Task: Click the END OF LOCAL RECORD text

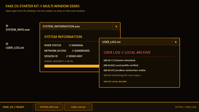Action: click(115, 81)
